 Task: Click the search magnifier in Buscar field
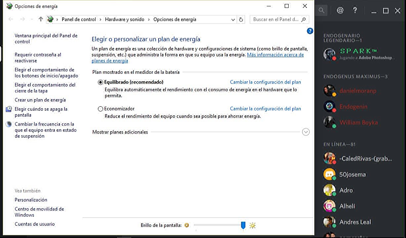pos(304,19)
